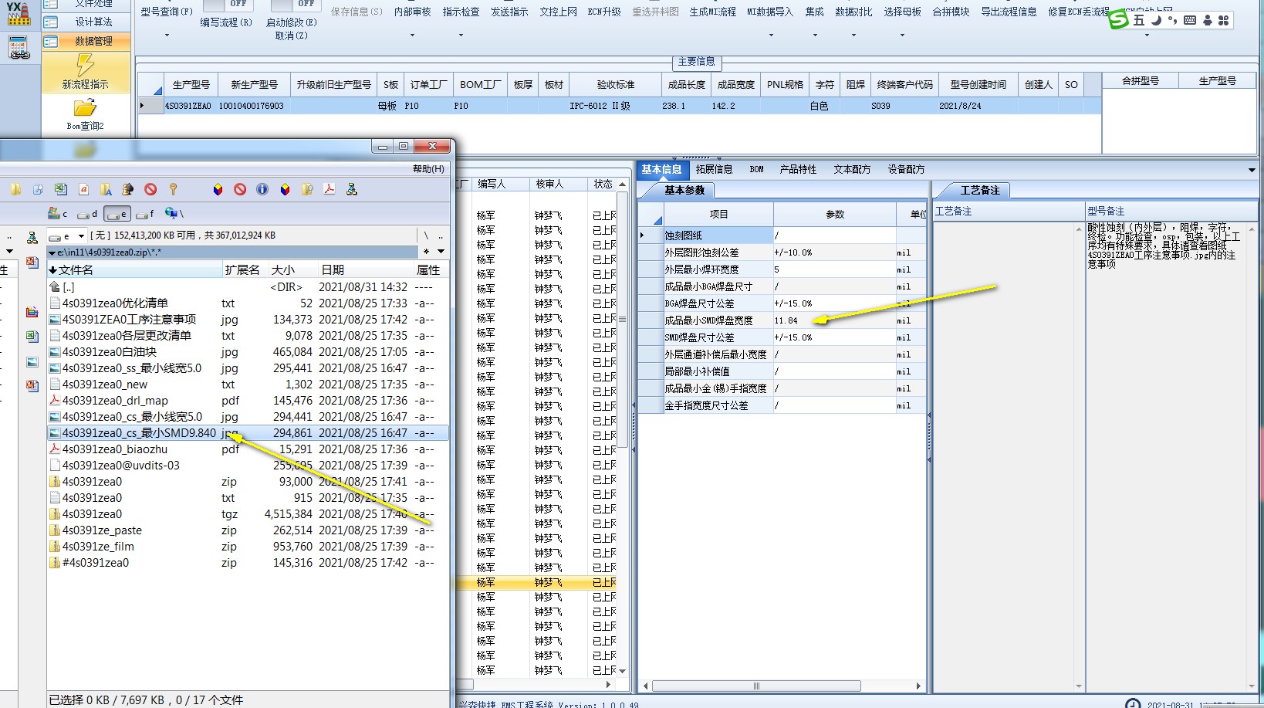Screen dimensions: 1264x708
Task: Click the gold key icon in file manager toolbar
Action: coord(173,189)
